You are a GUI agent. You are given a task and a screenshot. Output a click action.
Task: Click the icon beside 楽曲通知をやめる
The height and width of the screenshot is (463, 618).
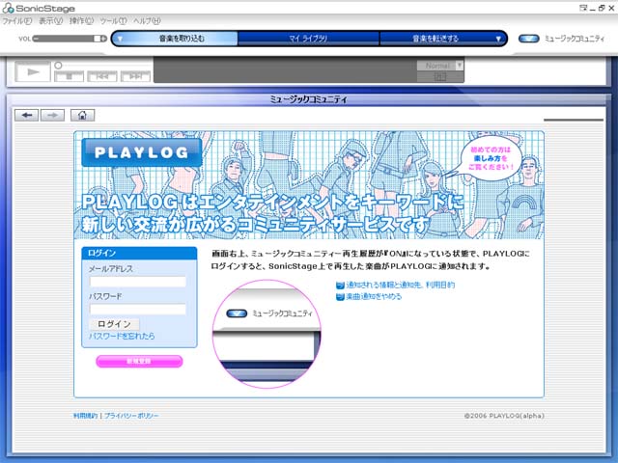coord(340,297)
